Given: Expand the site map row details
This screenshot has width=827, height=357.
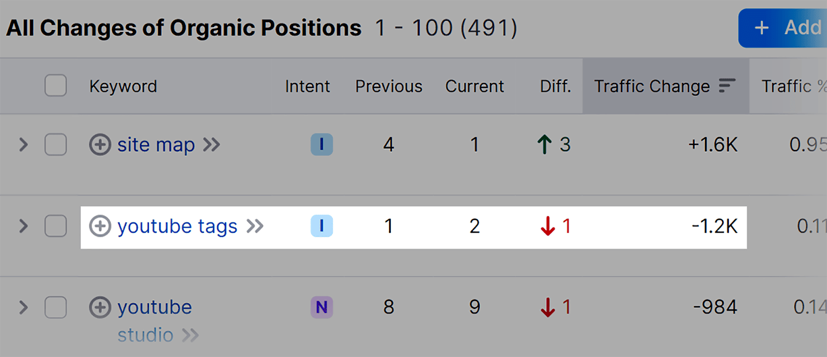Looking at the screenshot, I should coord(23,145).
